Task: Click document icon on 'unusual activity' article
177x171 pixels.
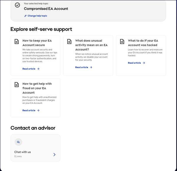Action: click(69, 42)
